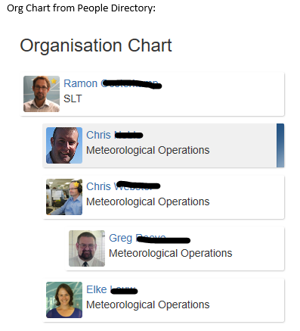Click the Chris name link in highlighted card
300x331 pixels.
[x=115, y=135]
